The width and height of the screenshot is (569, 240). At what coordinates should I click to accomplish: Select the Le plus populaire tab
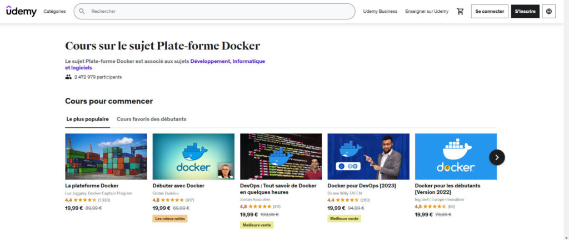(x=87, y=119)
